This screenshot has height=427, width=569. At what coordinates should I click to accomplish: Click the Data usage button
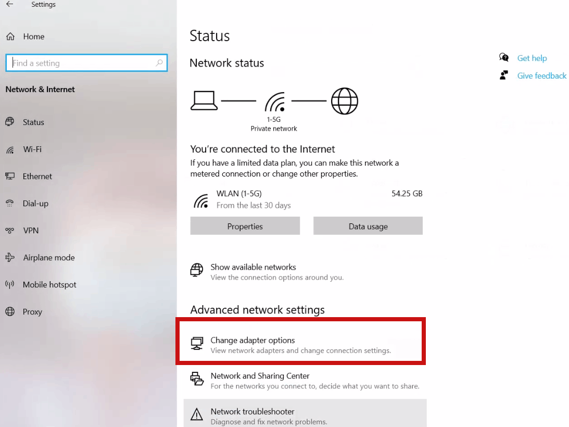tap(368, 226)
